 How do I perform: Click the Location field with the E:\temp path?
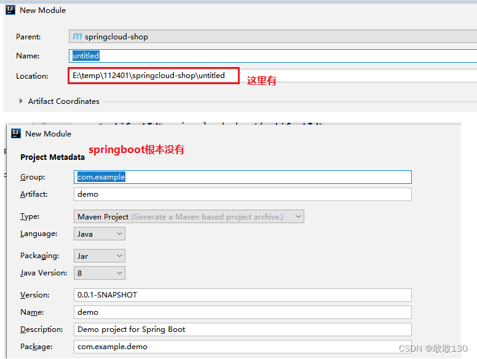pos(273,76)
